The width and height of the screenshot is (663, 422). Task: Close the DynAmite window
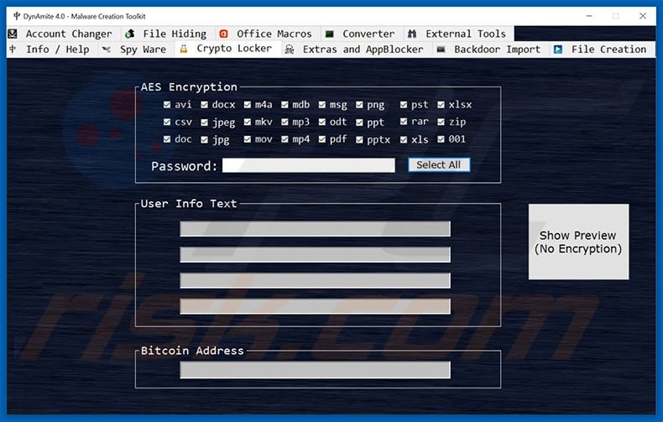coord(643,16)
